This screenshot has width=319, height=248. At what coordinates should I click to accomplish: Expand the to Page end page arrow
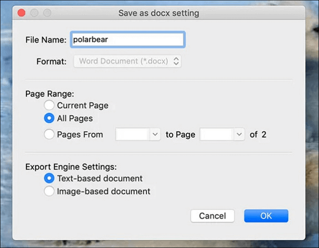pos(239,134)
